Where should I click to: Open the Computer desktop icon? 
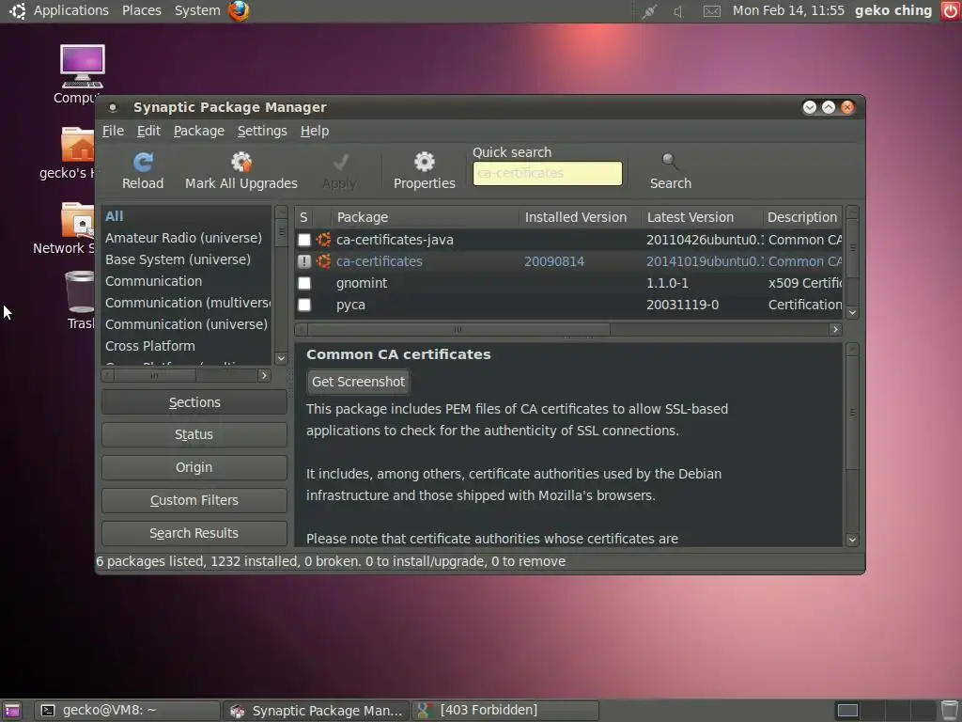[x=83, y=67]
